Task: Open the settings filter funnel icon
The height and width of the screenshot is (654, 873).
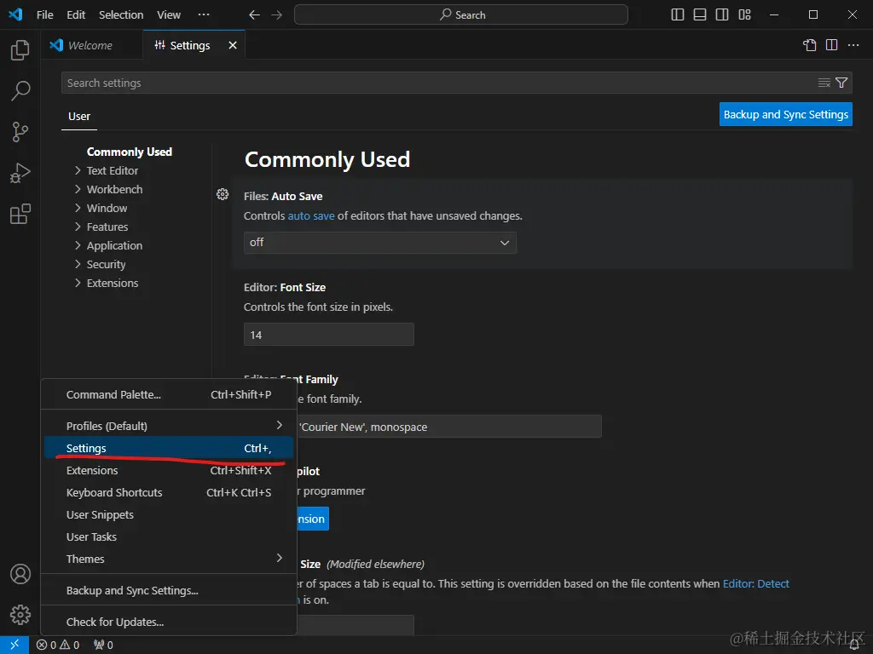Action: pos(841,83)
